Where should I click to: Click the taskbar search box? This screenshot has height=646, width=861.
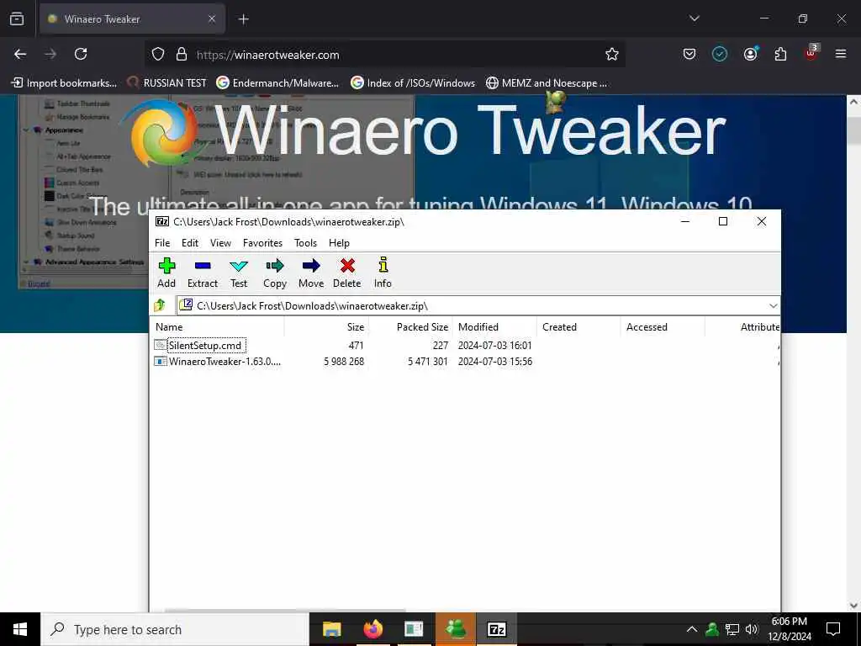[x=175, y=629]
